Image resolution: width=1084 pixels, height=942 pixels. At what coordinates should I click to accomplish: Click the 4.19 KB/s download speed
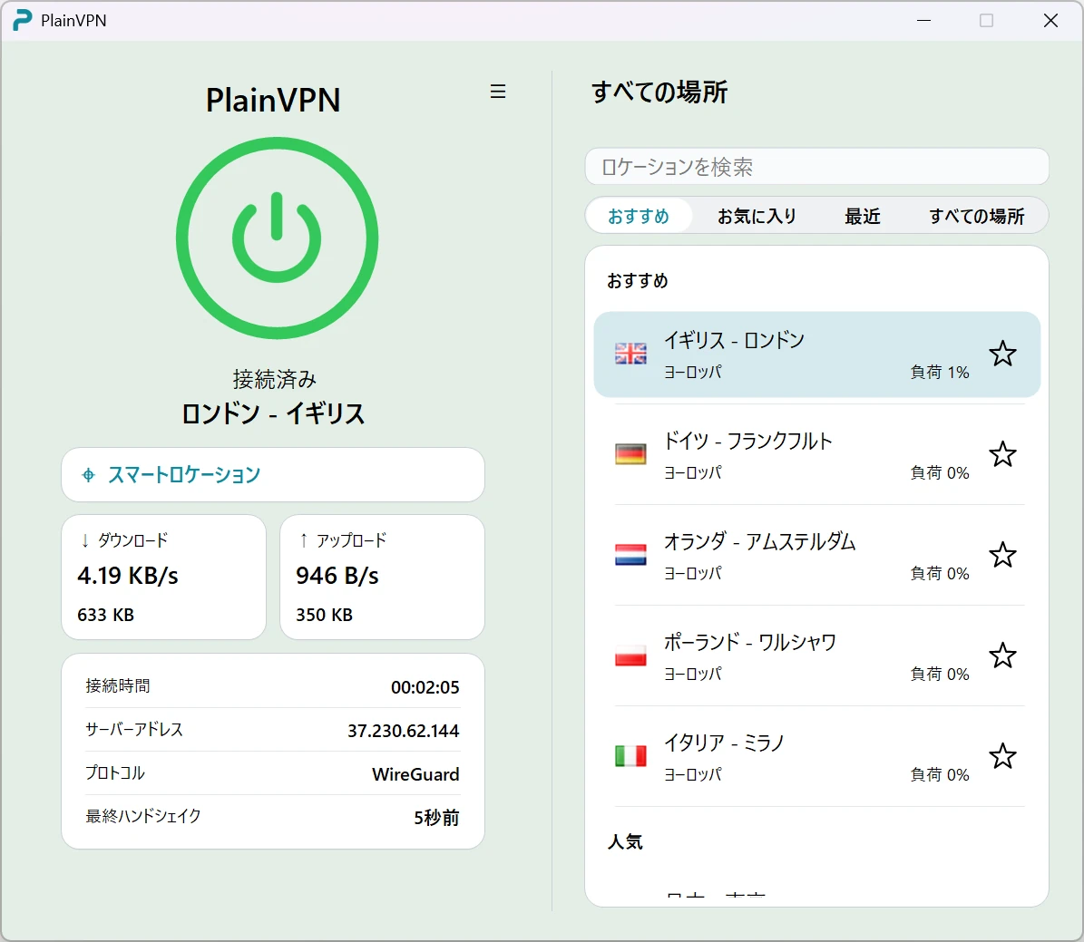128,576
